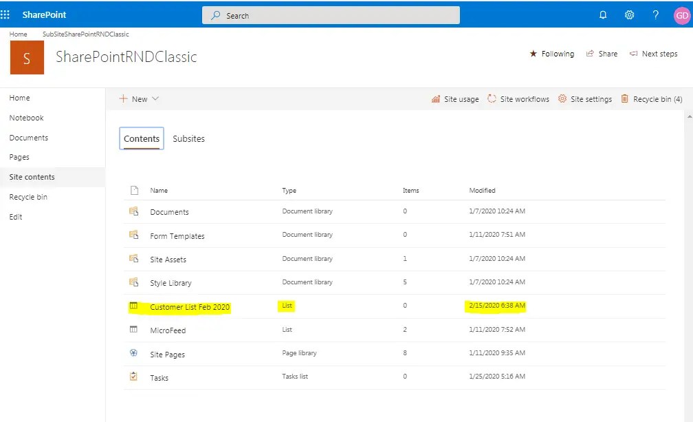Open the Recycle bin (4) toolbar item
The height and width of the screenshot is (422, 693).
click(x=654, y=98)
